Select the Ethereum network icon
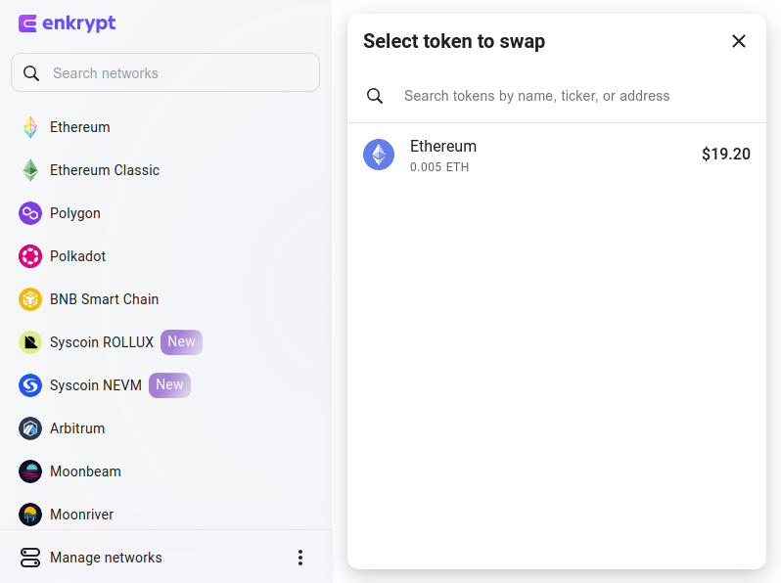781x583 pixels. click(x=30, y=127)
